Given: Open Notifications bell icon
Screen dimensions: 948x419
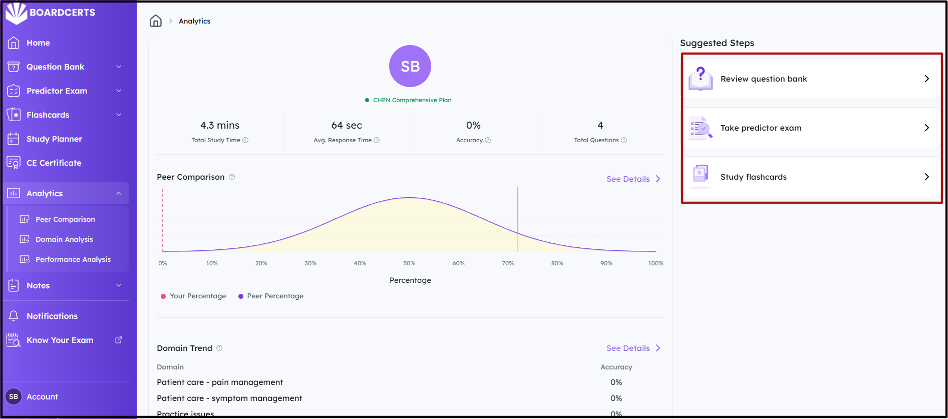Looking at the screenshot, I should click(x=14, y=316).
